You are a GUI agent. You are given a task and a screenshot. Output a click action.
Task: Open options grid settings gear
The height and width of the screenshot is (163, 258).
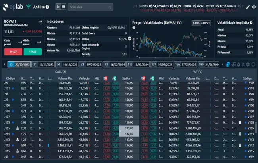[248, 64]
